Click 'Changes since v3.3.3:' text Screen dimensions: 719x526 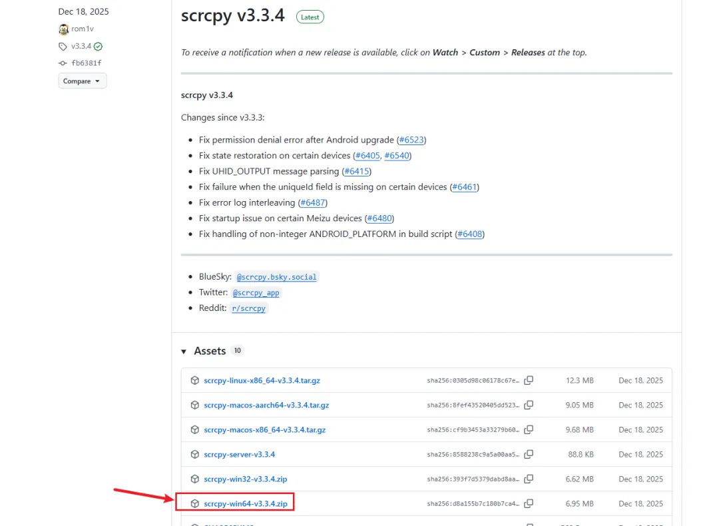tap(222, 117)
